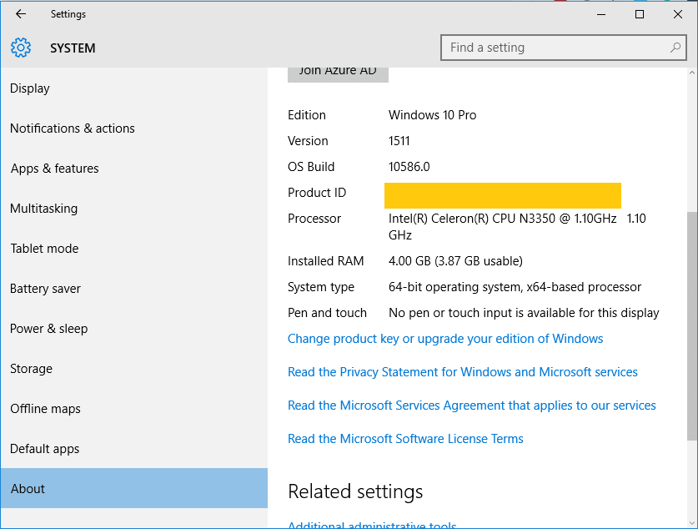
Task: Minimize the Settings window
Action: pos(601,14)
